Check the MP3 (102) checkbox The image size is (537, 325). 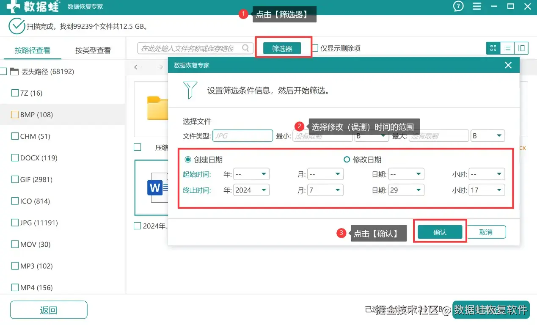14,266
